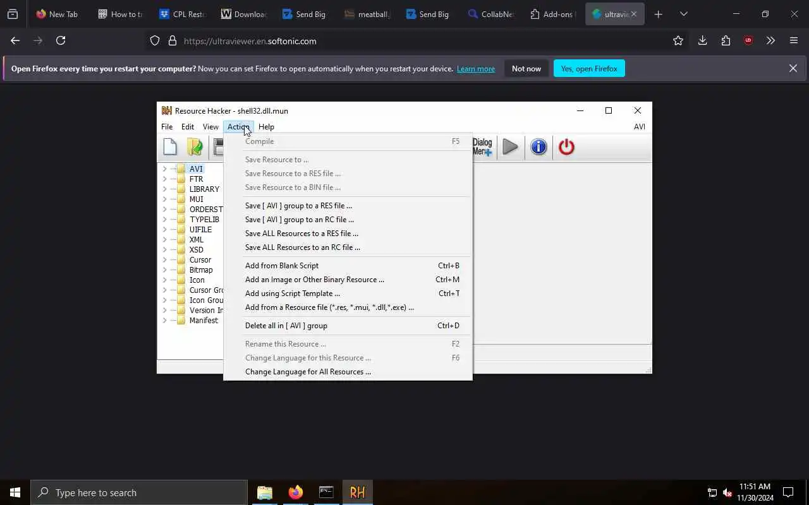This screenshot has width=809, height=505.
Task: Open a new Firefox tab with plus
Action: click(659, 14)
